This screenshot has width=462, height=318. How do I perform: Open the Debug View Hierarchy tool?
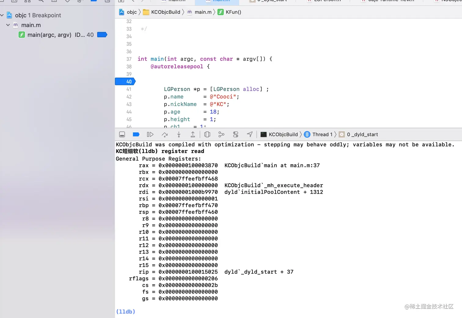[207, 134]
